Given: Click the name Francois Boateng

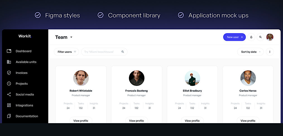Looking at the screenshot, I should (136, 91).
